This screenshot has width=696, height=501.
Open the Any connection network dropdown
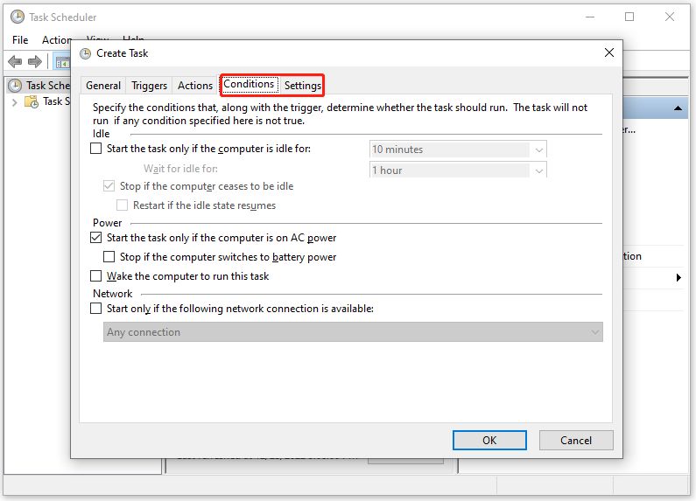pyautogui.click(x=353, y=331)
